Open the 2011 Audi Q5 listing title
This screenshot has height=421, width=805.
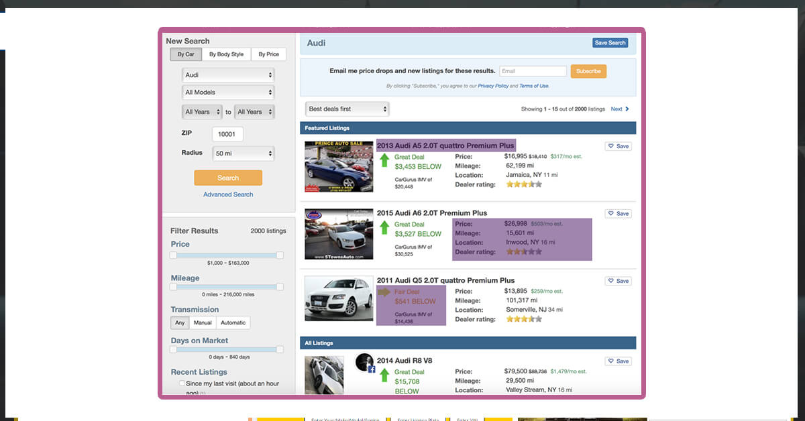tap(445, 280)
